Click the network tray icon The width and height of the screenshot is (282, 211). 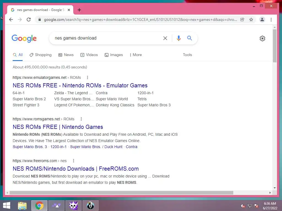pos(250,206)
